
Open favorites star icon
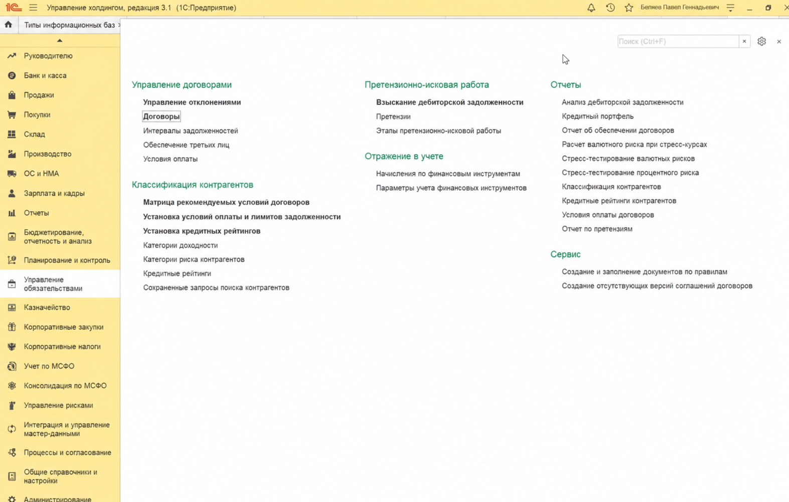pos(628,8)
